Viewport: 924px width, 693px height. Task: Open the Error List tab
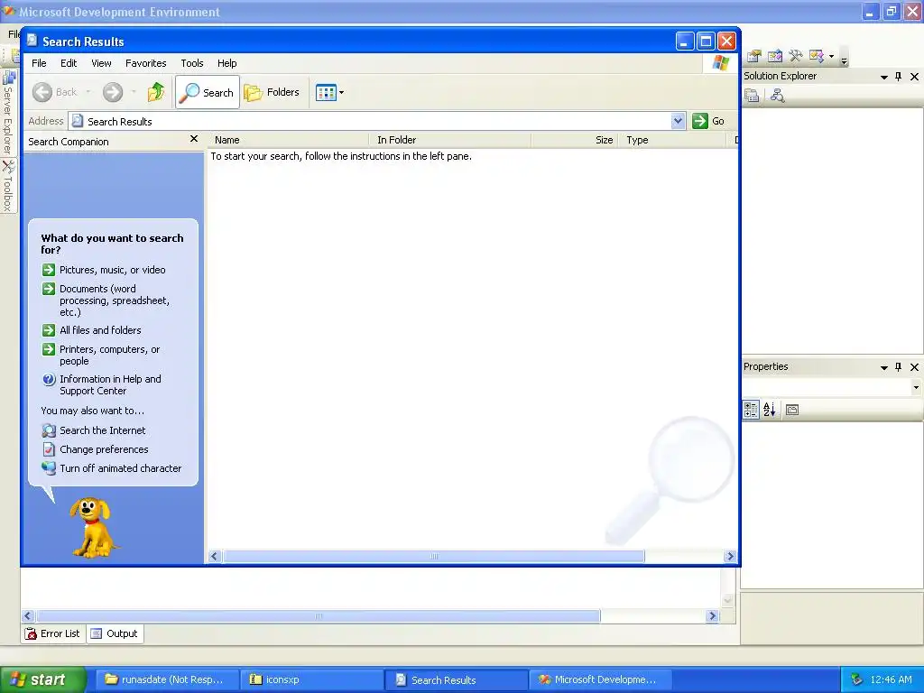point(53,634)
